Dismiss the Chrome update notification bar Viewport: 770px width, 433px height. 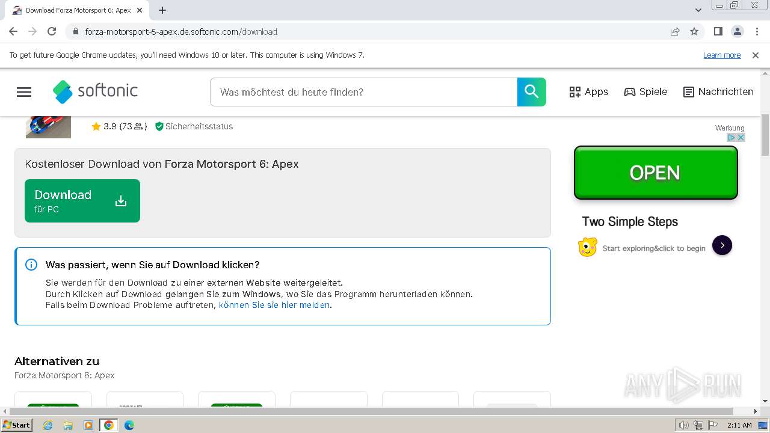(x=756, y=55)
